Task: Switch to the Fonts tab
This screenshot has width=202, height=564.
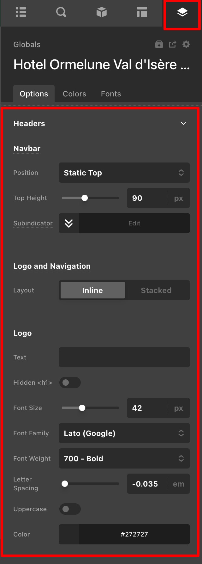Action: tap(111, 94)
